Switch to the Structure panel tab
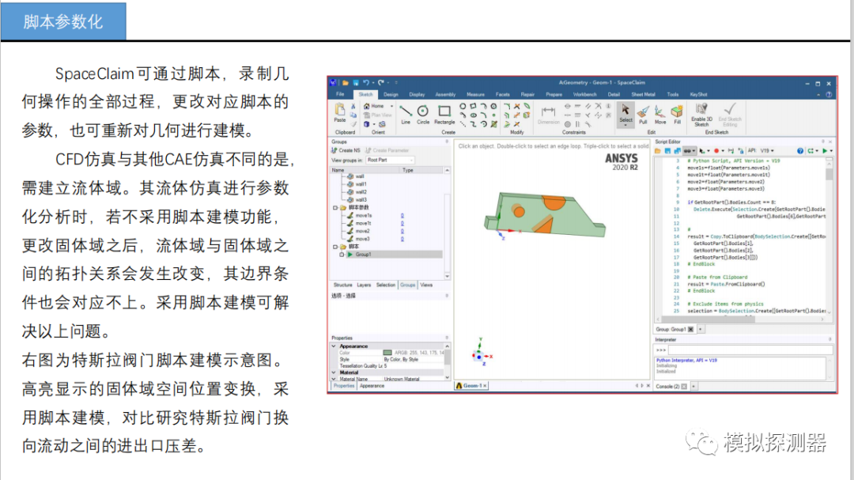The height and width of the screenshot is (480, 854). [342, 285]
